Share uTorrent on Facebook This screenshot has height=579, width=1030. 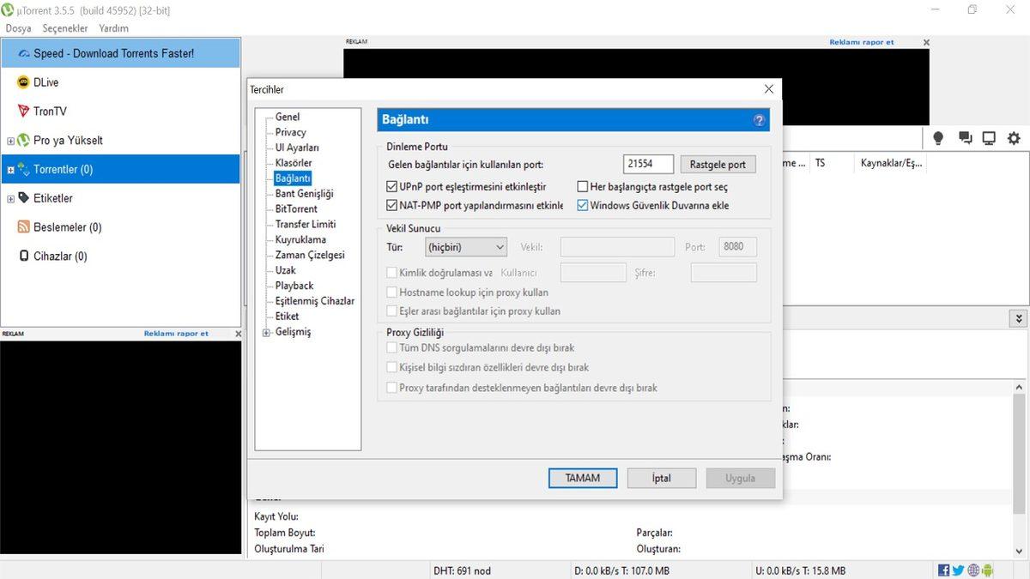click(x=942, y=569)
